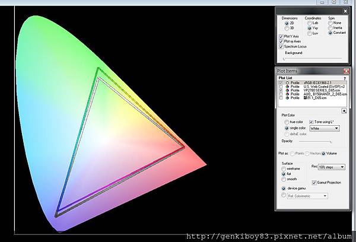Toggle the Gamut Projection checkbox

pos(314,183)
